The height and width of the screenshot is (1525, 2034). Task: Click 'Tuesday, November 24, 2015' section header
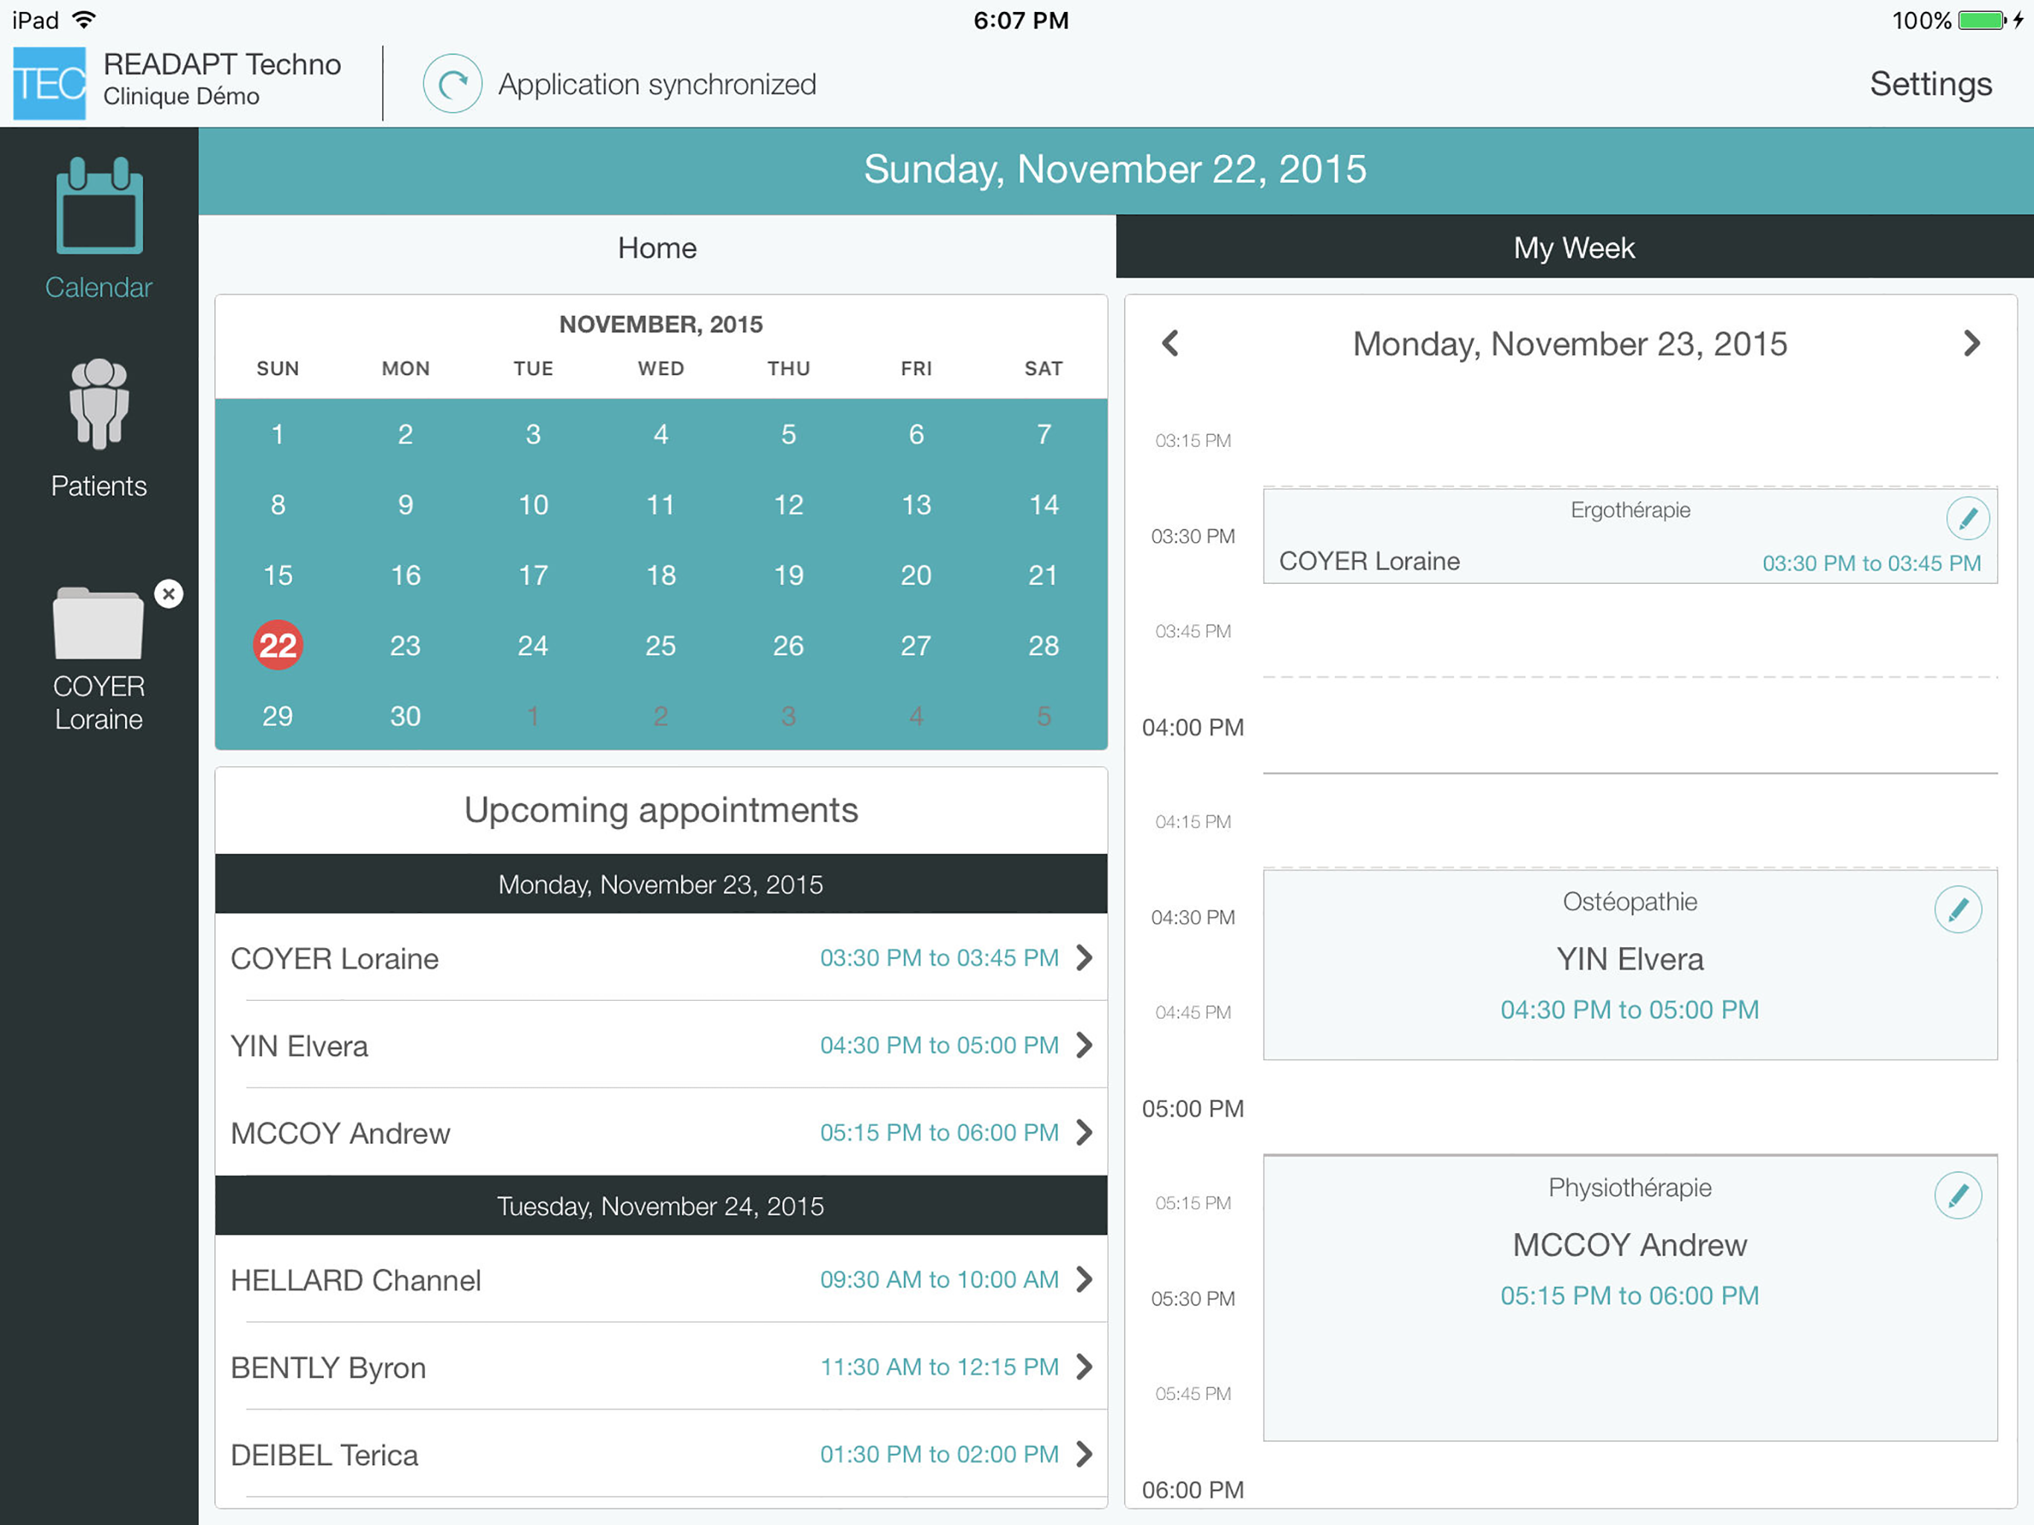click(661, 1206)
